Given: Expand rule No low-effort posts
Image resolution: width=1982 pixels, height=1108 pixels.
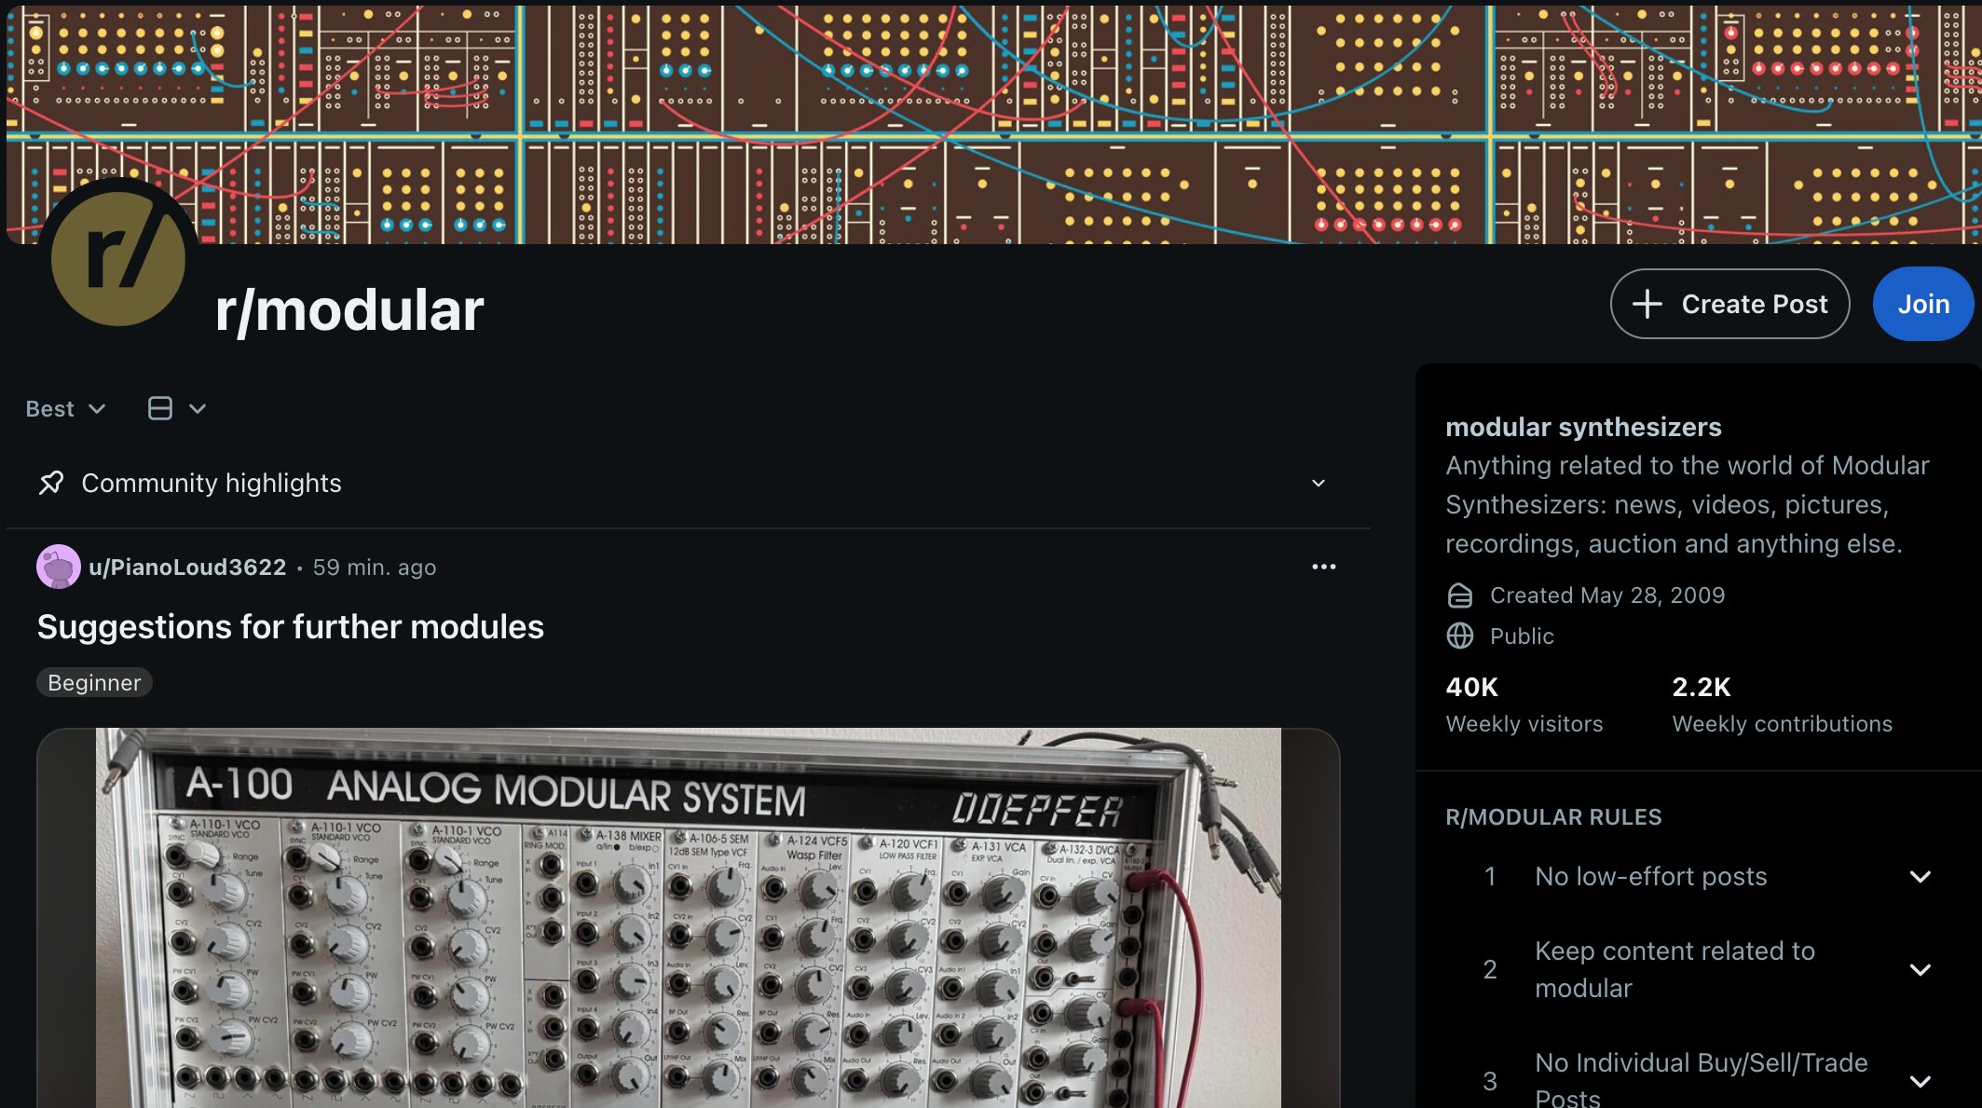Looking at the screenshot, I should point(1920,876).
